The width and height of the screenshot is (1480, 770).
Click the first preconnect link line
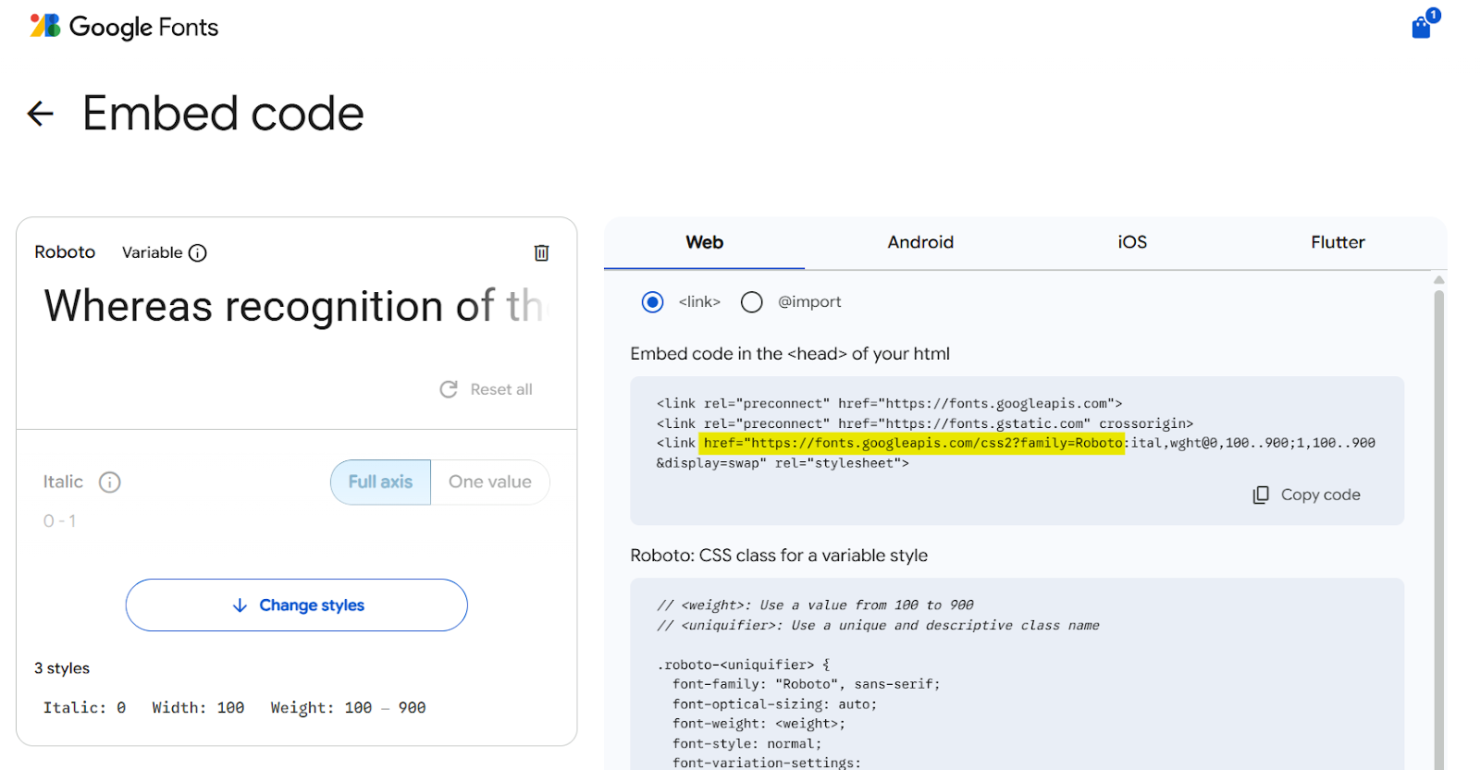pos(889,404)
